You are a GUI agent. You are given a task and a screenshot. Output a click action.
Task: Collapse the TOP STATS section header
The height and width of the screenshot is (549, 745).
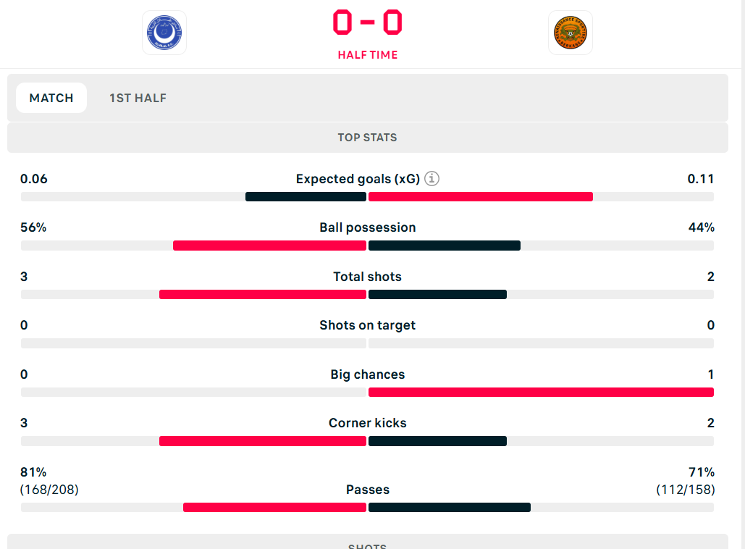point(367,138)
